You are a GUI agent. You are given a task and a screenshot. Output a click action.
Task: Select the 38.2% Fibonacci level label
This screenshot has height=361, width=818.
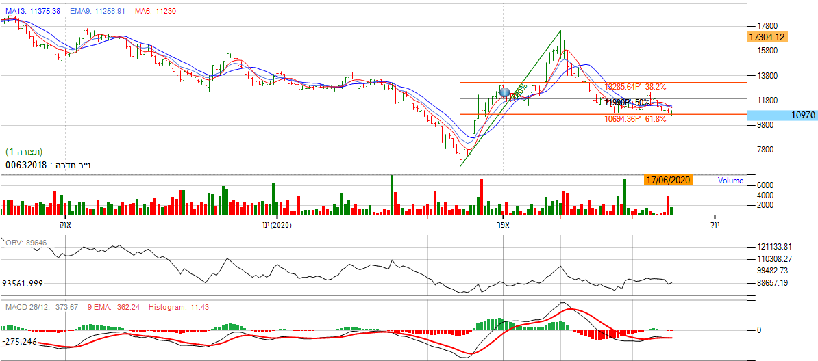pos(634,87)
